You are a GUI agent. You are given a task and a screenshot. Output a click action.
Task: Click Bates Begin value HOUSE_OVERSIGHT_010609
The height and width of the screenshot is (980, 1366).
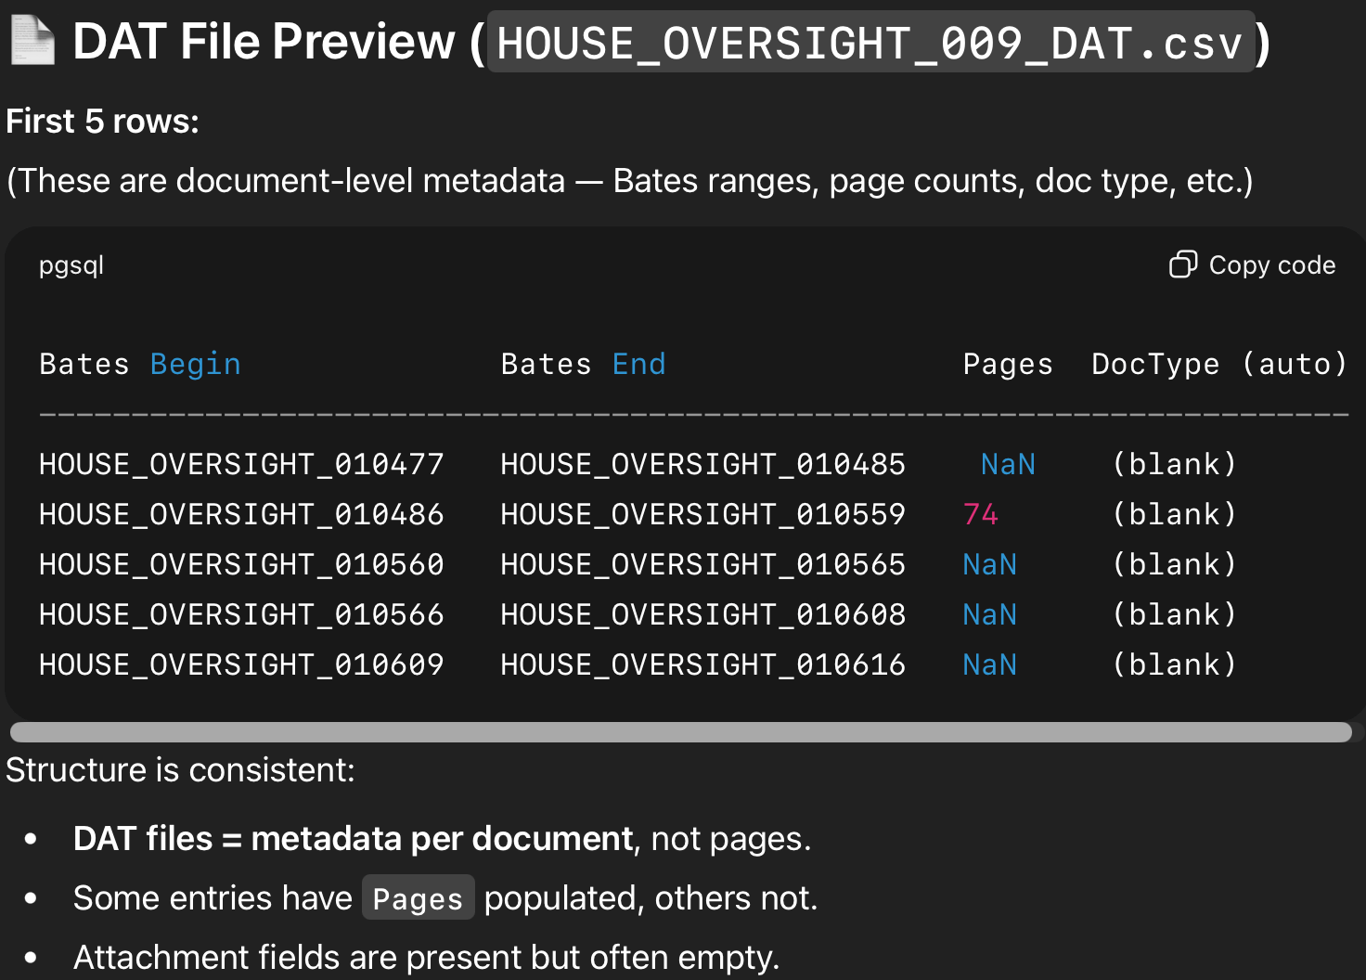pos(241,664)
